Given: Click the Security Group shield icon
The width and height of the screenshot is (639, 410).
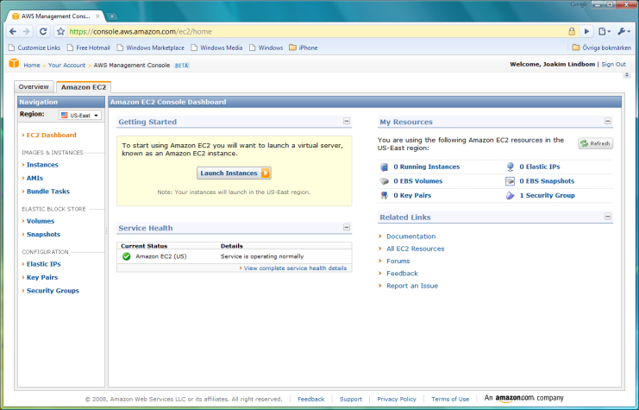Looking at the screenshot, I should point(511,195).
